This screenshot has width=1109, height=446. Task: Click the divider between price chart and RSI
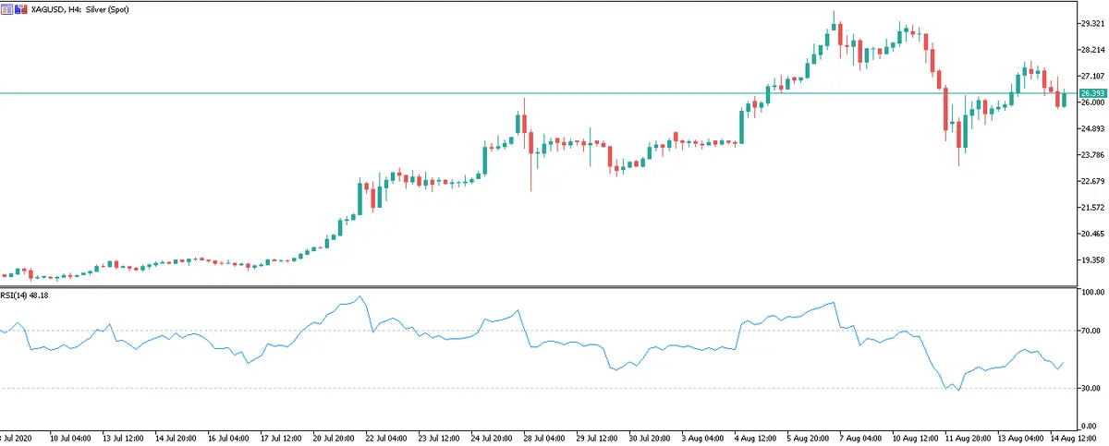554,286
